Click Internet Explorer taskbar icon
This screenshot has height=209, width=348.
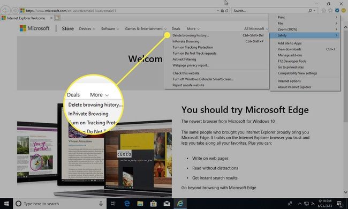[180, 204]
